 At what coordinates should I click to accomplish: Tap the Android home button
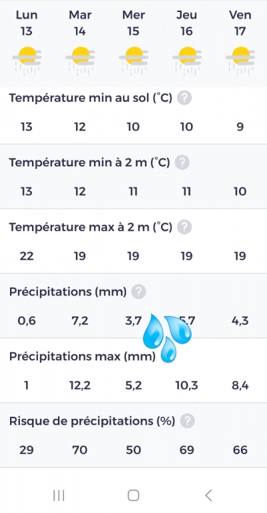click(133, 496)
